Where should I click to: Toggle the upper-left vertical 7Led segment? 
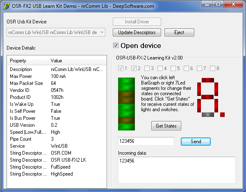coord(199,89)
